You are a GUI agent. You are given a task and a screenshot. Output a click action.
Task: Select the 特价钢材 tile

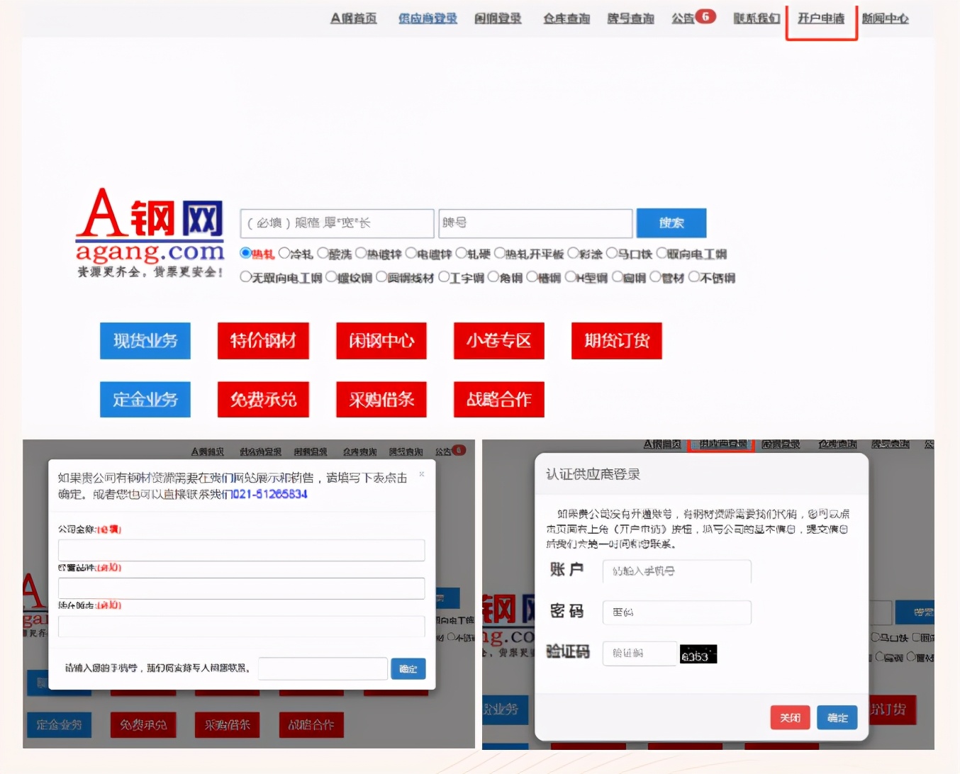click(263, 341)
